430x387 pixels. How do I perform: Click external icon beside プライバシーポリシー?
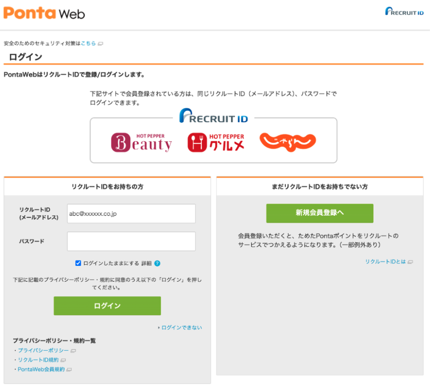click(73, 351)
